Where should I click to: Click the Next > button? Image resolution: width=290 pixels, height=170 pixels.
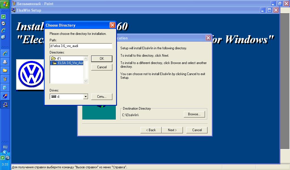click(172, 130)
